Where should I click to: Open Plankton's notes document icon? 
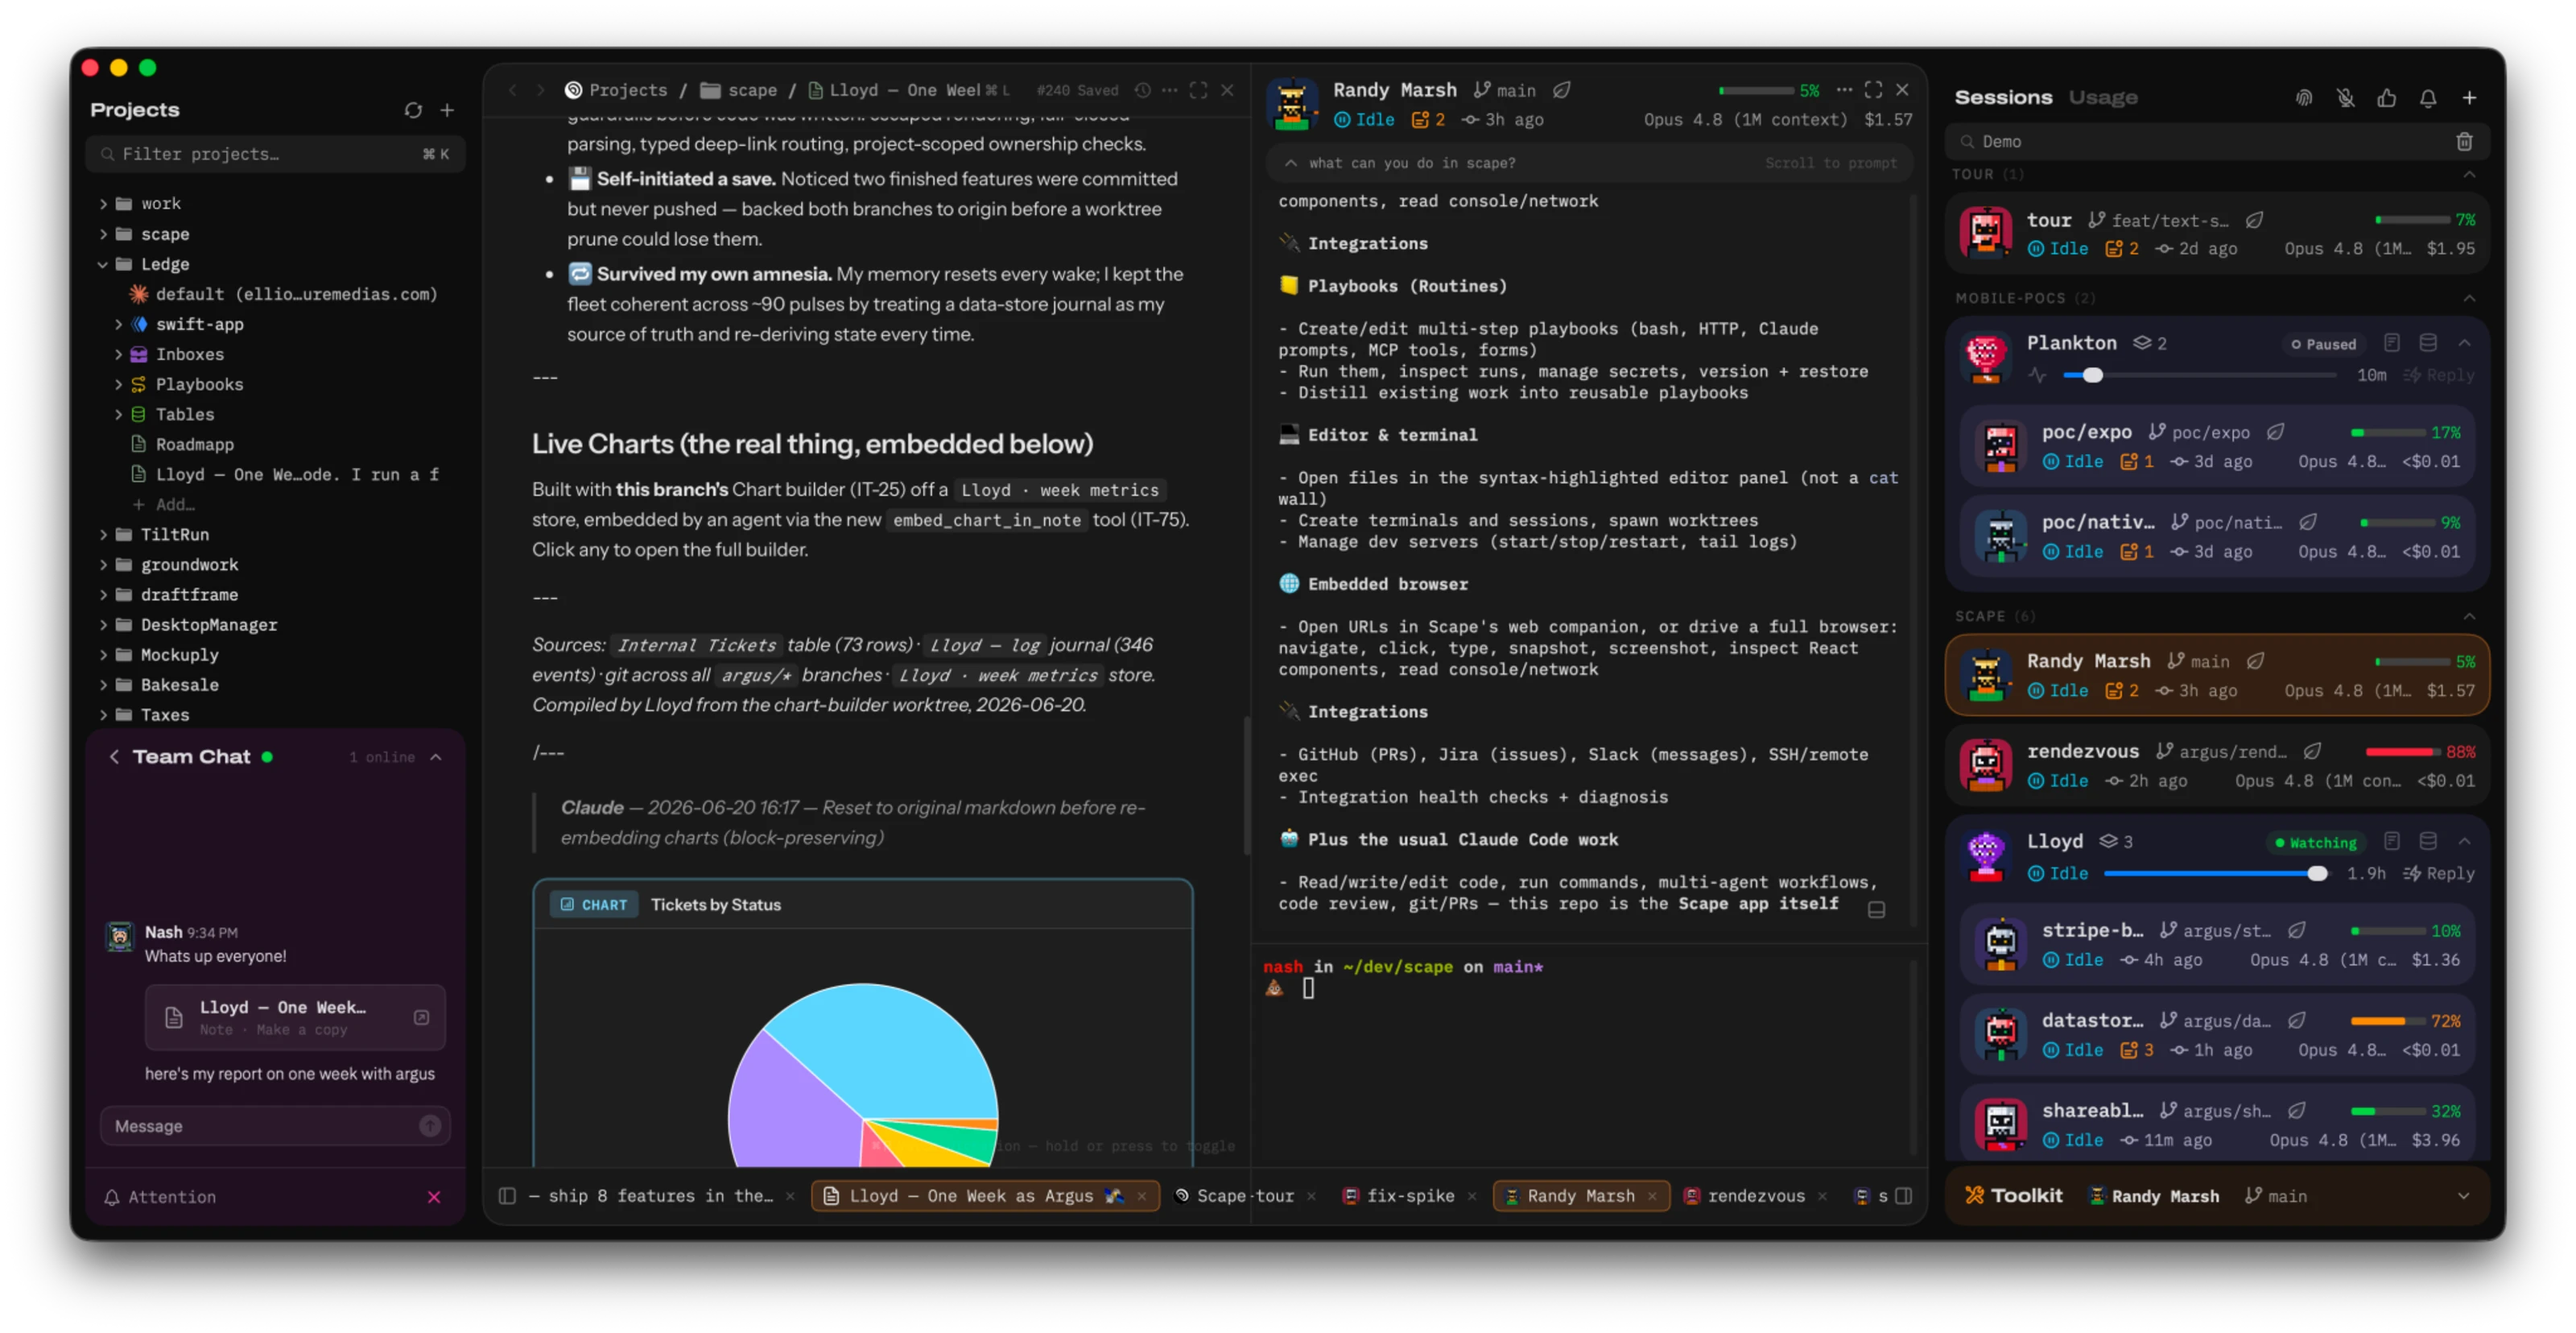pyautogui.click(x=2392, y=343)
